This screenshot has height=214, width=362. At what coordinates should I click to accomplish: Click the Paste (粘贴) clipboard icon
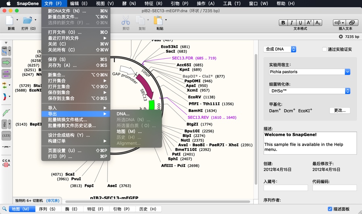click(x=159, y=20)
